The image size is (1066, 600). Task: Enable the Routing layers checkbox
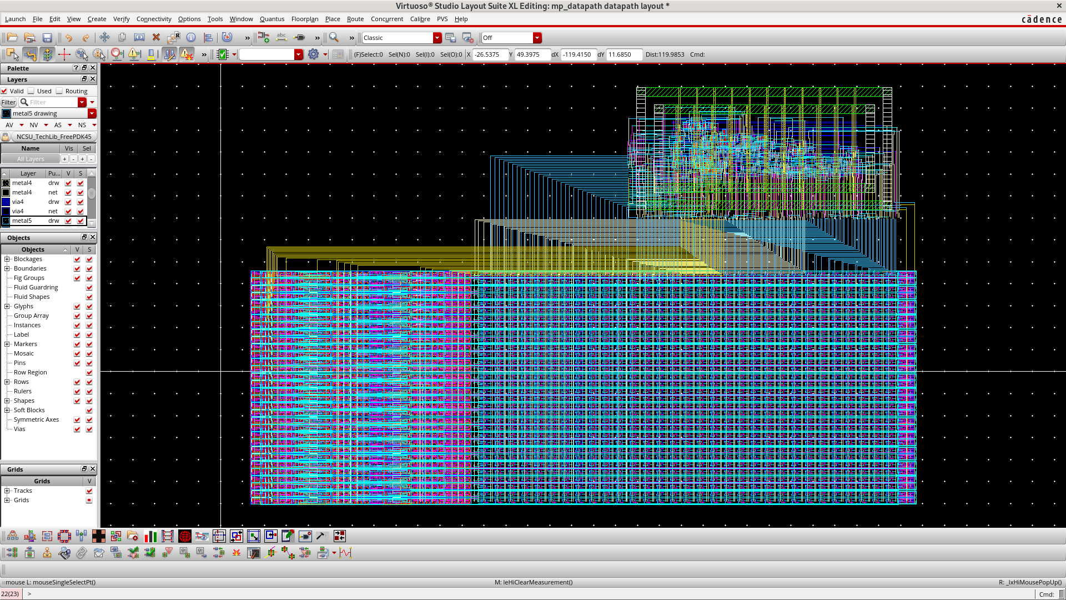point(59,91)
